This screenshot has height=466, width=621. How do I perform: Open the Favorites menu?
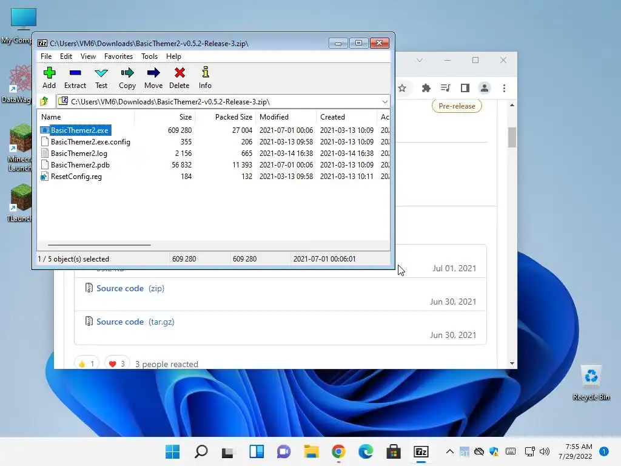coord(118,56)
